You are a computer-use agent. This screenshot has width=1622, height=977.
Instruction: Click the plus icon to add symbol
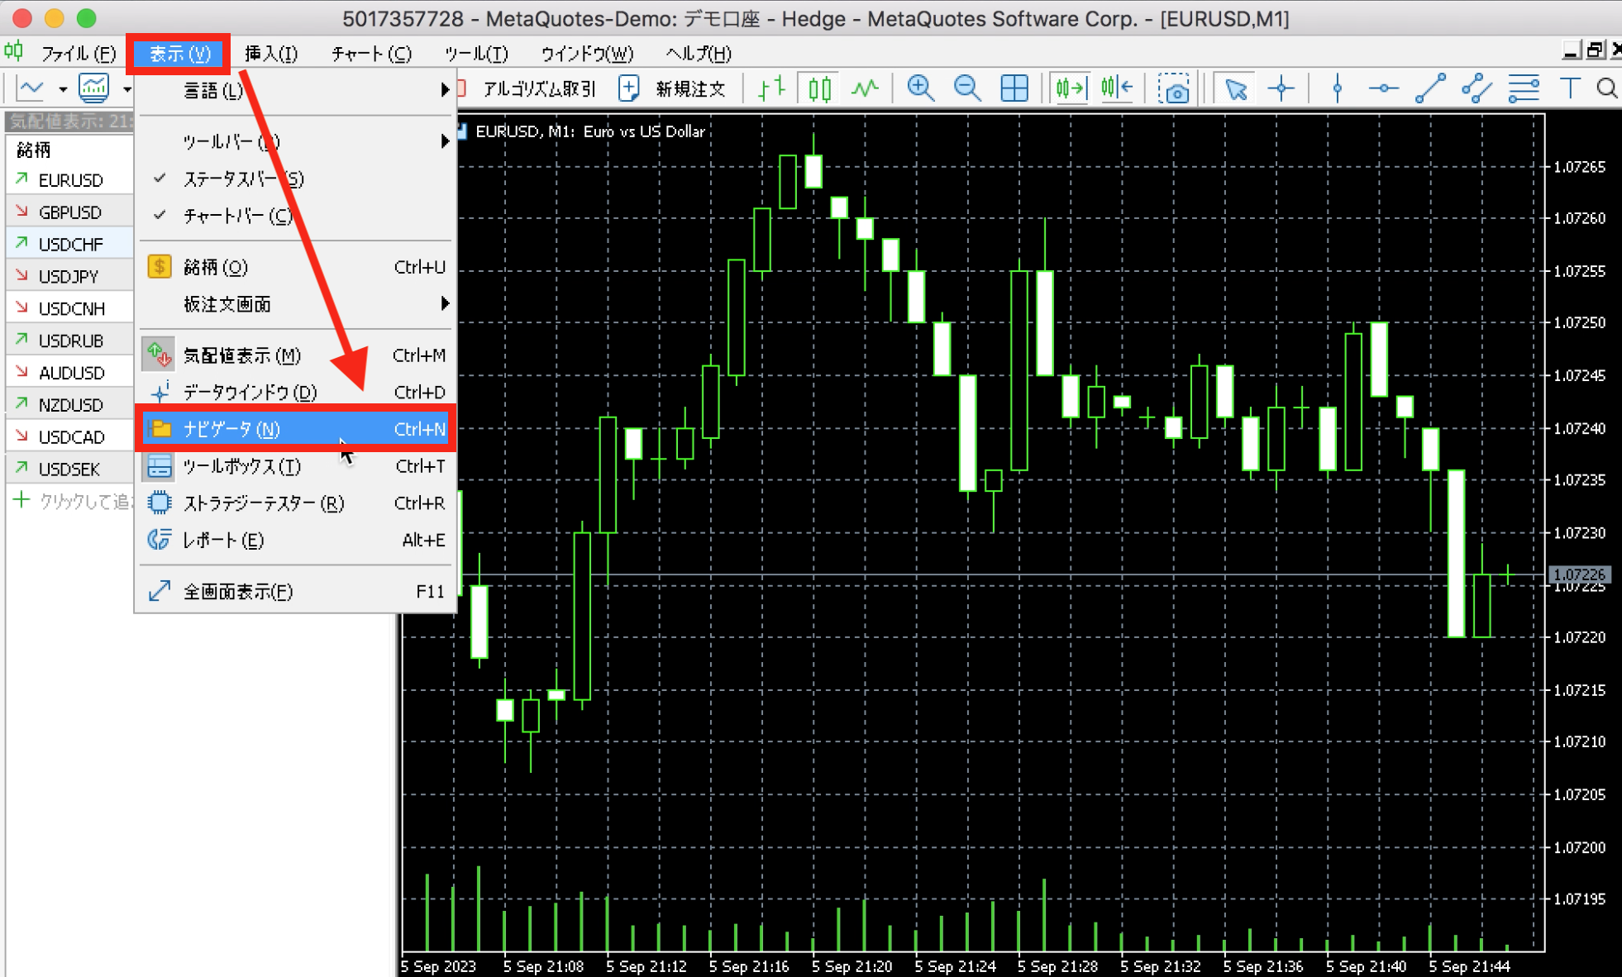click(21, 500)
